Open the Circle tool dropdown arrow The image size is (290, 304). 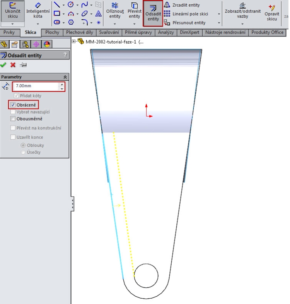pyautogui.click(x=77, y=5)
